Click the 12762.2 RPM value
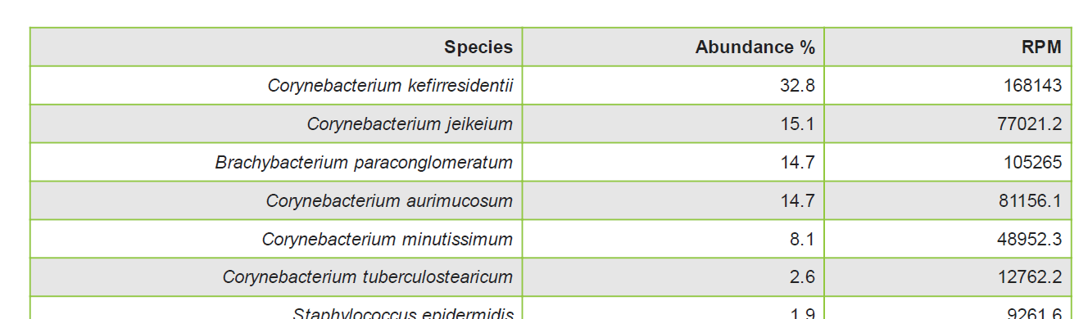 1030,277
